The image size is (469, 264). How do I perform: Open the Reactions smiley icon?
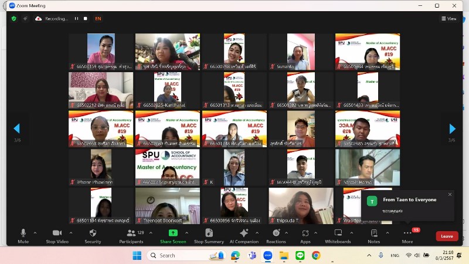click(x=276, y=233)
